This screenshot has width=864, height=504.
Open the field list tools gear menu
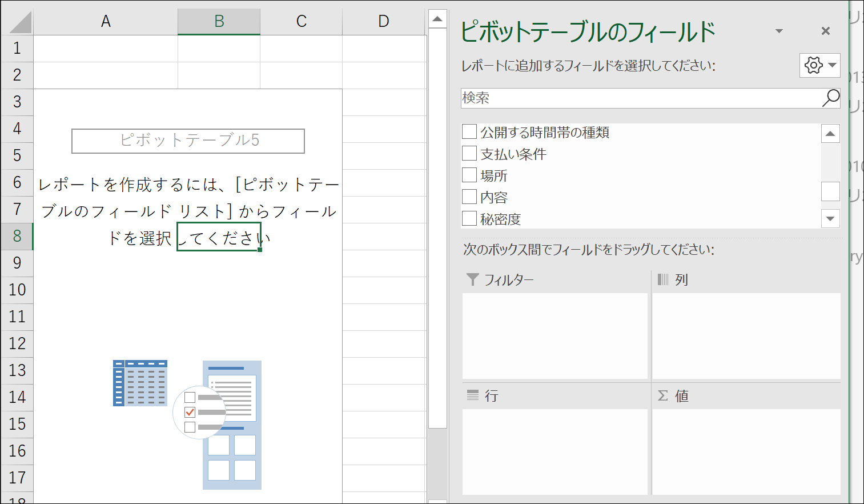coord(819,65)
